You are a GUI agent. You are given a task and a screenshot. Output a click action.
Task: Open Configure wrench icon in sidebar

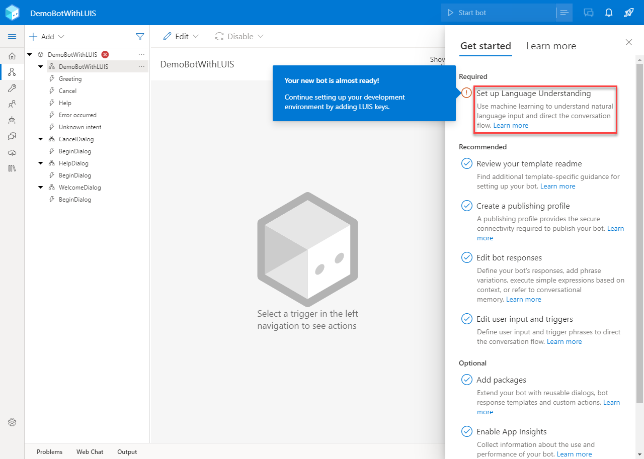12,88
